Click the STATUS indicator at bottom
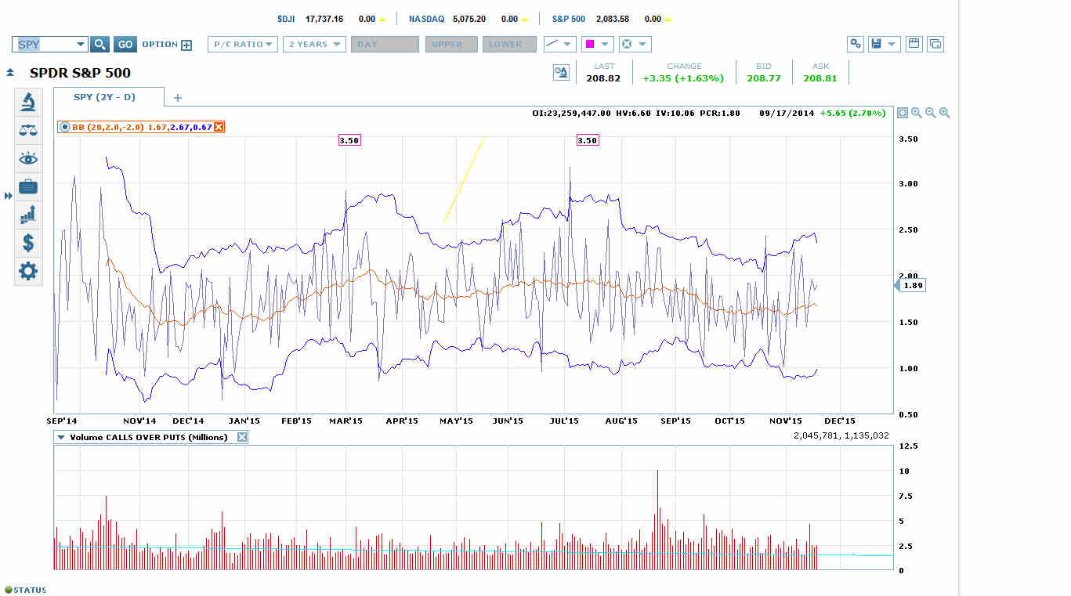 point(26,590)
